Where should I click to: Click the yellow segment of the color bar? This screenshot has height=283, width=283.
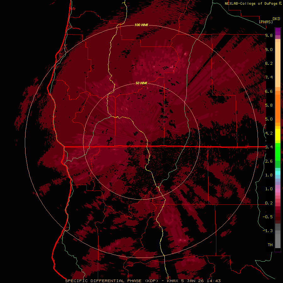coord(278,135)
